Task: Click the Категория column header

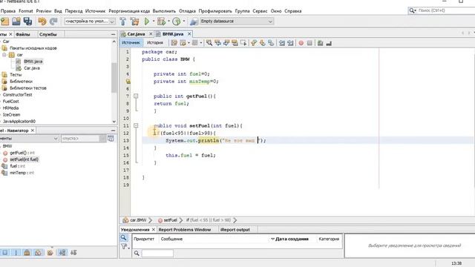Action: (329, 239)
